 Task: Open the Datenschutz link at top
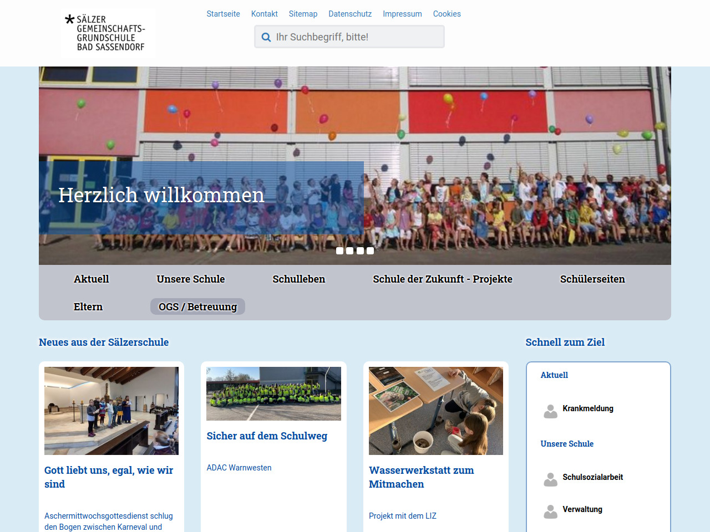click(349, 14)
